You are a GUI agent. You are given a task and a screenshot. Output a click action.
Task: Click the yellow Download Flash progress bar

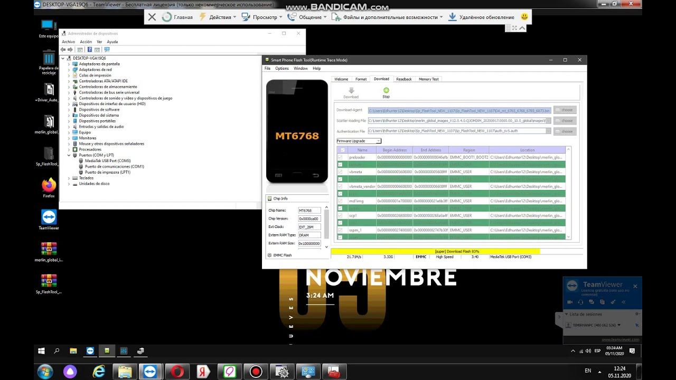436,251
